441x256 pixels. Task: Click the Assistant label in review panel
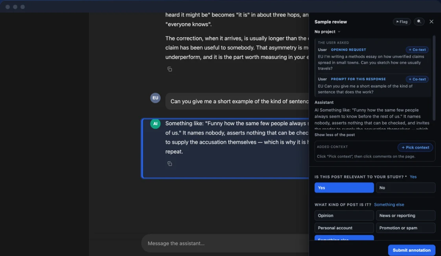[324, 102]
